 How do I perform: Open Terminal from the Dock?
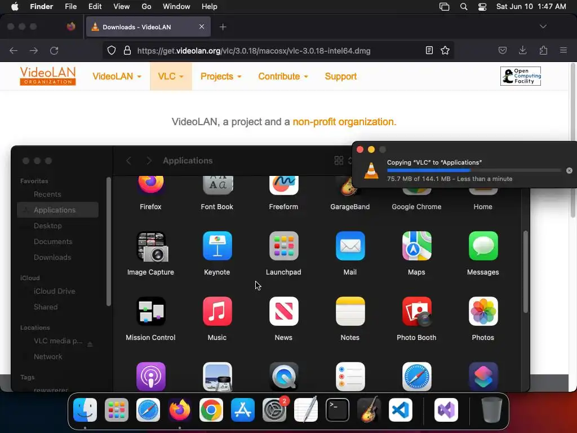[x=337, y=410]
